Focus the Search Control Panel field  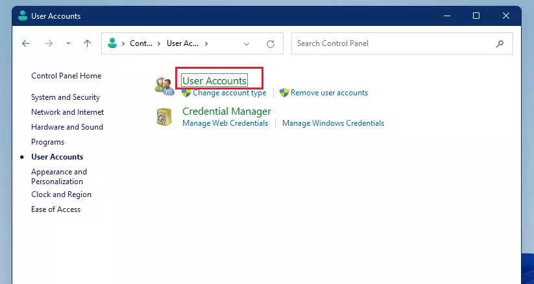[402, 43]
